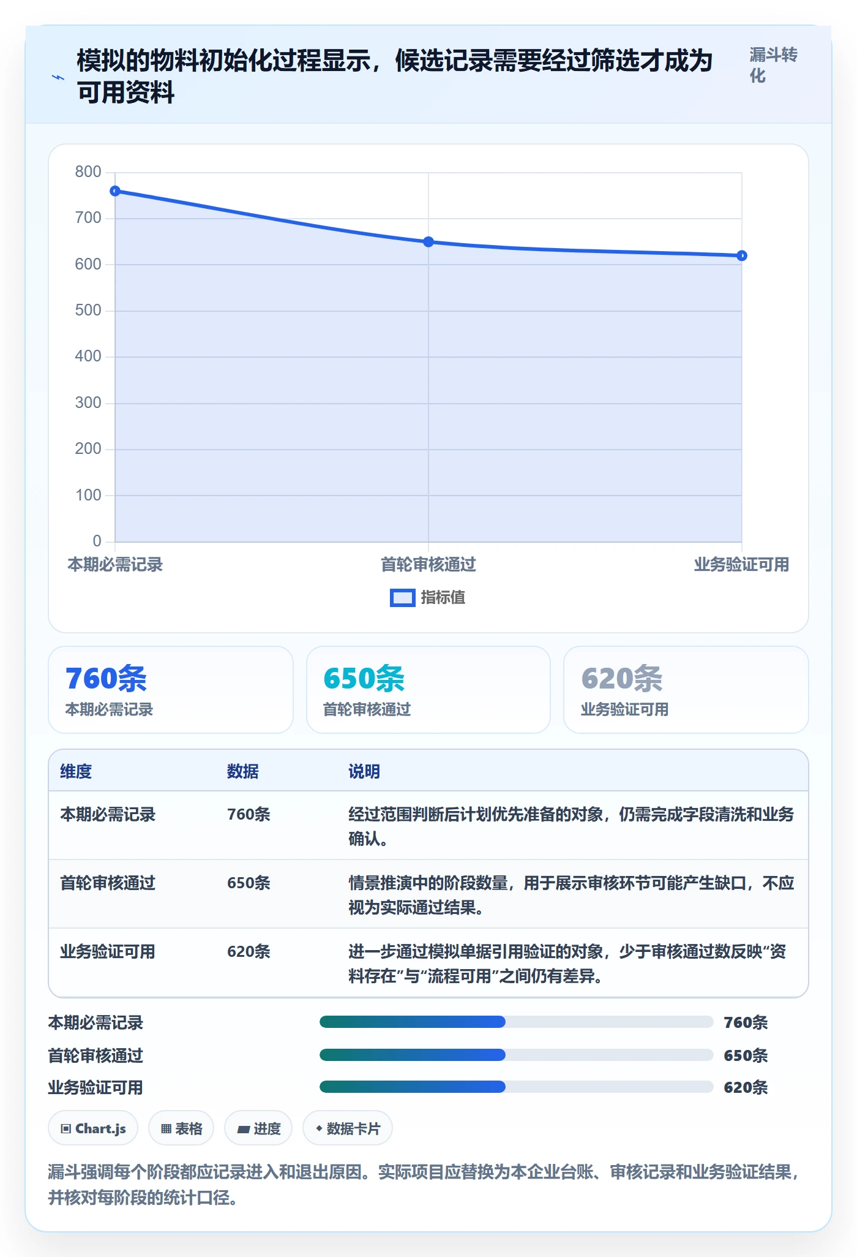Click the Chart.js tag chip
Image resolution: width=857 pixels, height=1257 pixels.
[x=93, y=1128]
